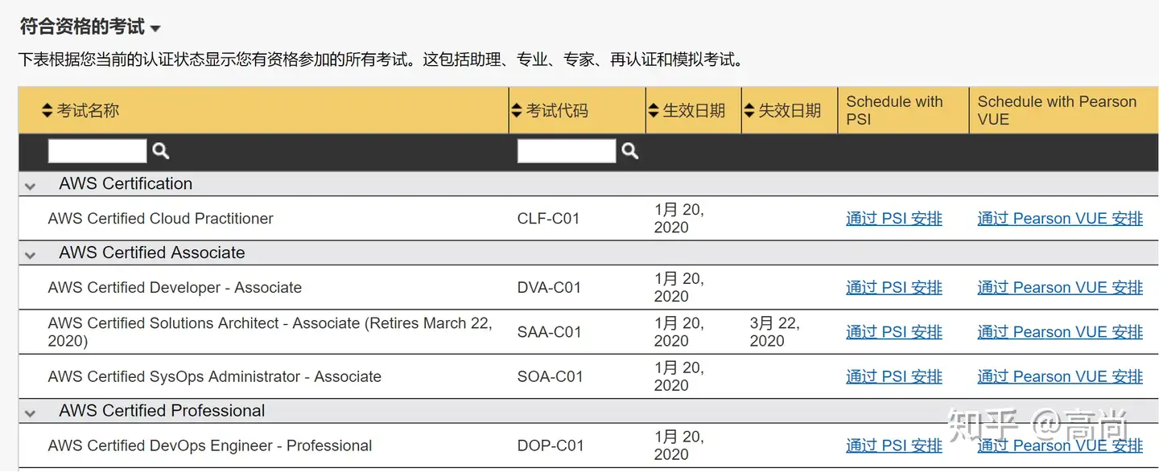Focus the exam code filter field

(x=567, y=151)
